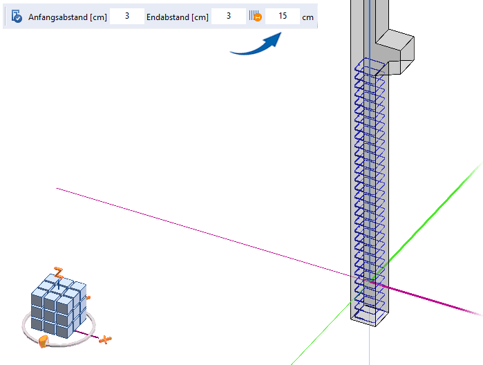Click the stirrup spacing icon with orange badge
This screenshot has width=483, height=365.
coord(256,16)
